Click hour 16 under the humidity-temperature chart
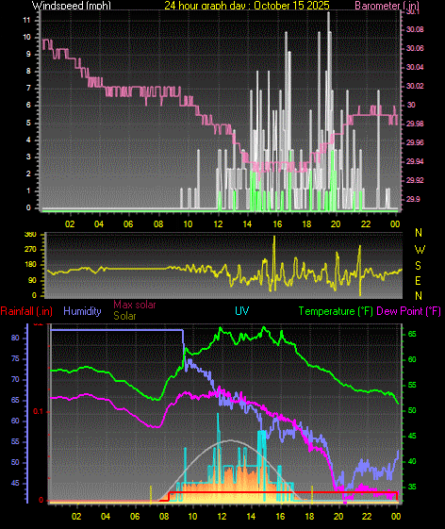The height and width of the screenshot is (529, 445). [280, 516]
